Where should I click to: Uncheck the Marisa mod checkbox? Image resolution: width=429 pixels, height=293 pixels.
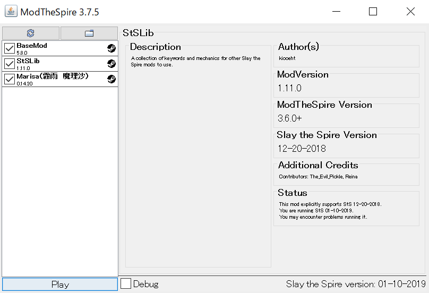tap(10, 79)
